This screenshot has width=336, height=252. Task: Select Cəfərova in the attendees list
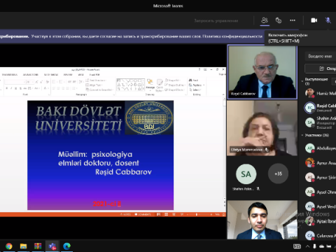click(320, 235)
